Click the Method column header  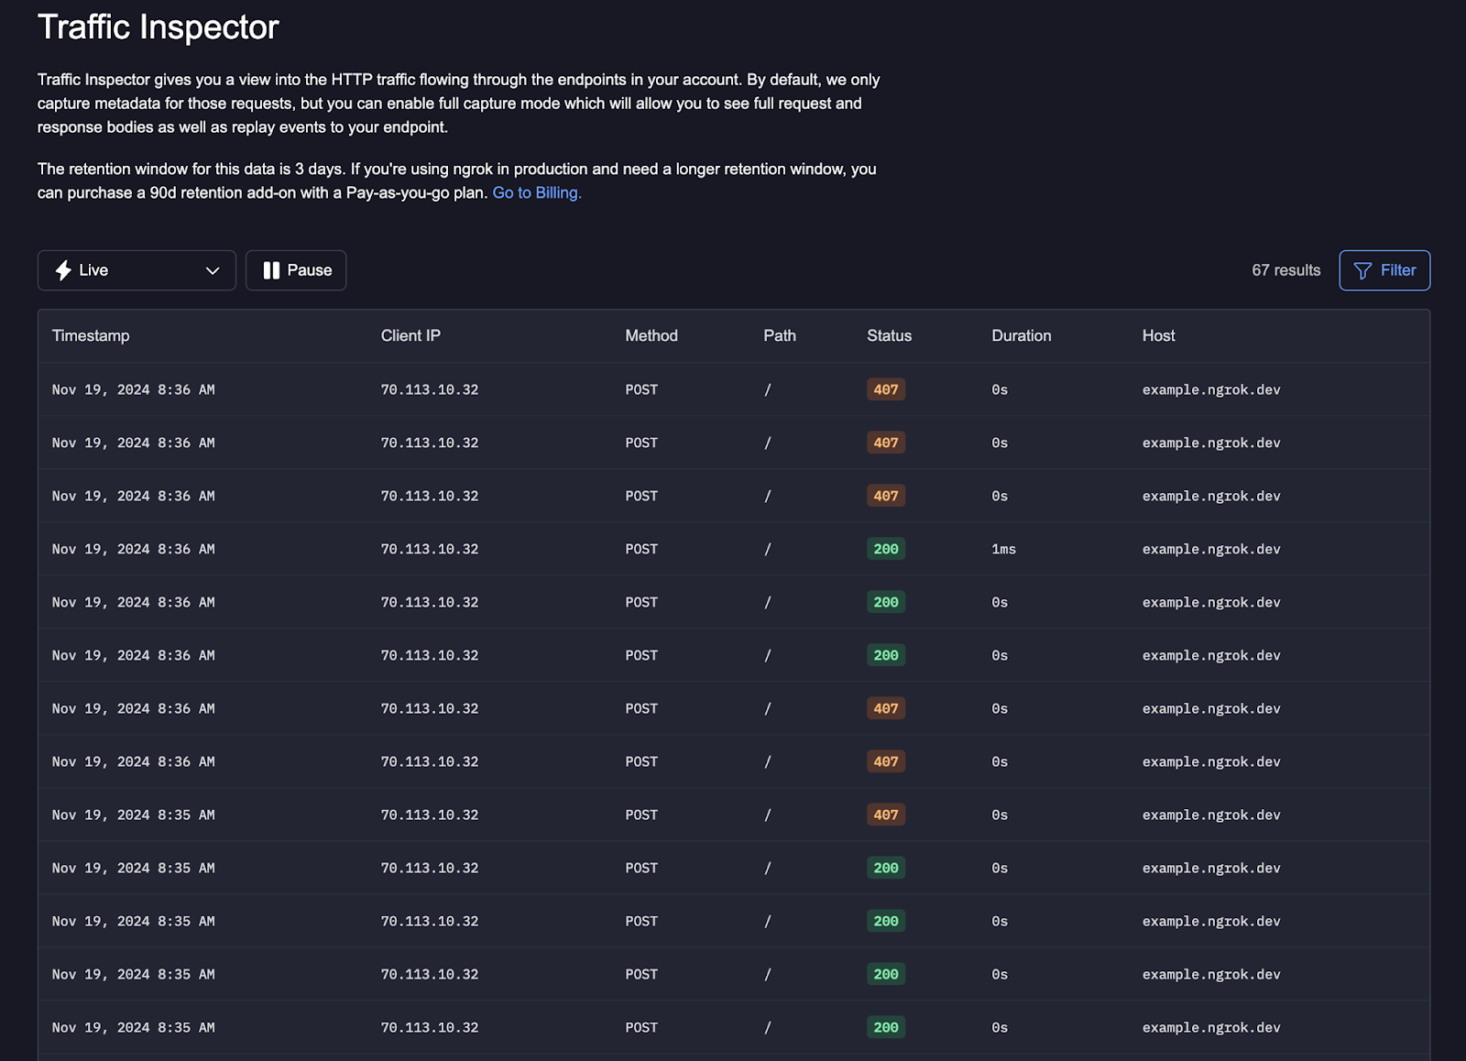[x=651, y=335]
